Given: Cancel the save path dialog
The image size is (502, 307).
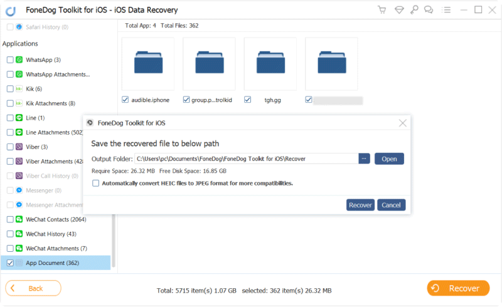Looking at the screenshot, I should click(391, 205).
